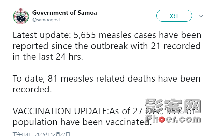This screenshot has height=138, width=216.
Task: Click the phrase 'in the last 24 hrs.'
Action: pyautogui.click(x=48, y=57)
